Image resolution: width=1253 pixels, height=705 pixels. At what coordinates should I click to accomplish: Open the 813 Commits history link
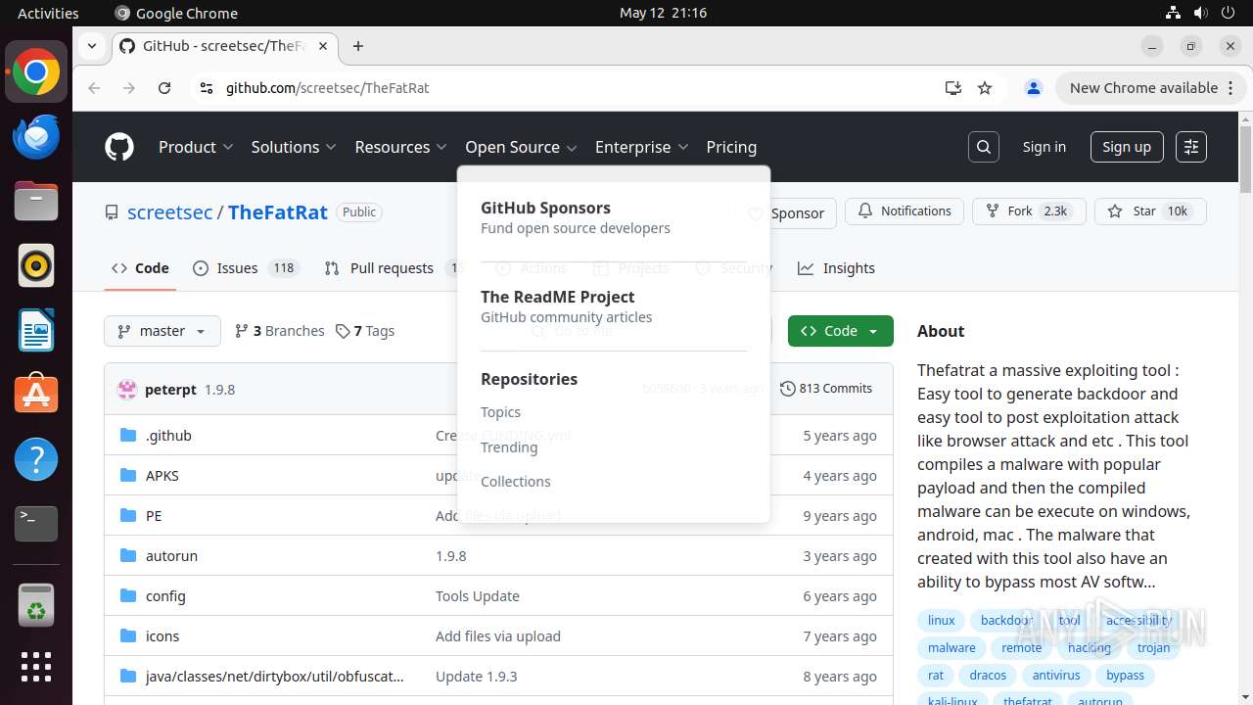pos(826,389)
